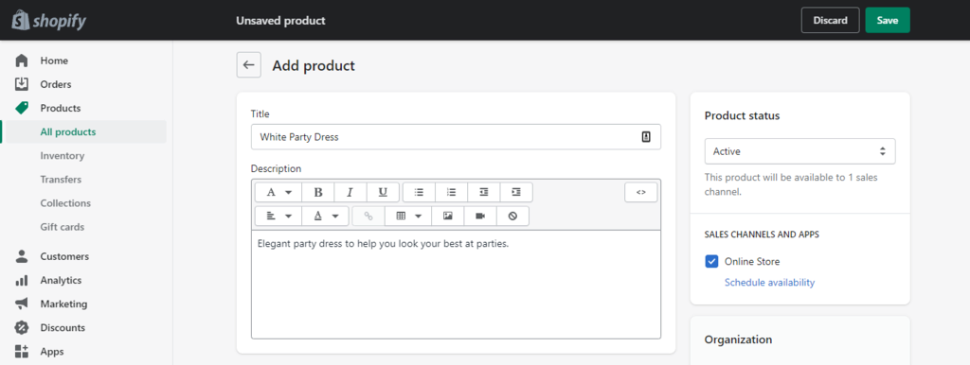The height and width of the screenshot is (365, 970).
Task: Click the Home house icon
Action: 22,61
